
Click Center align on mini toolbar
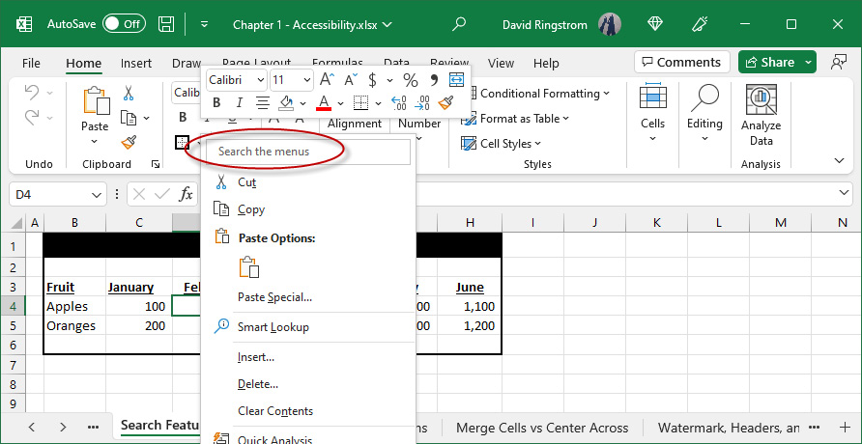(x=263, y=102)
